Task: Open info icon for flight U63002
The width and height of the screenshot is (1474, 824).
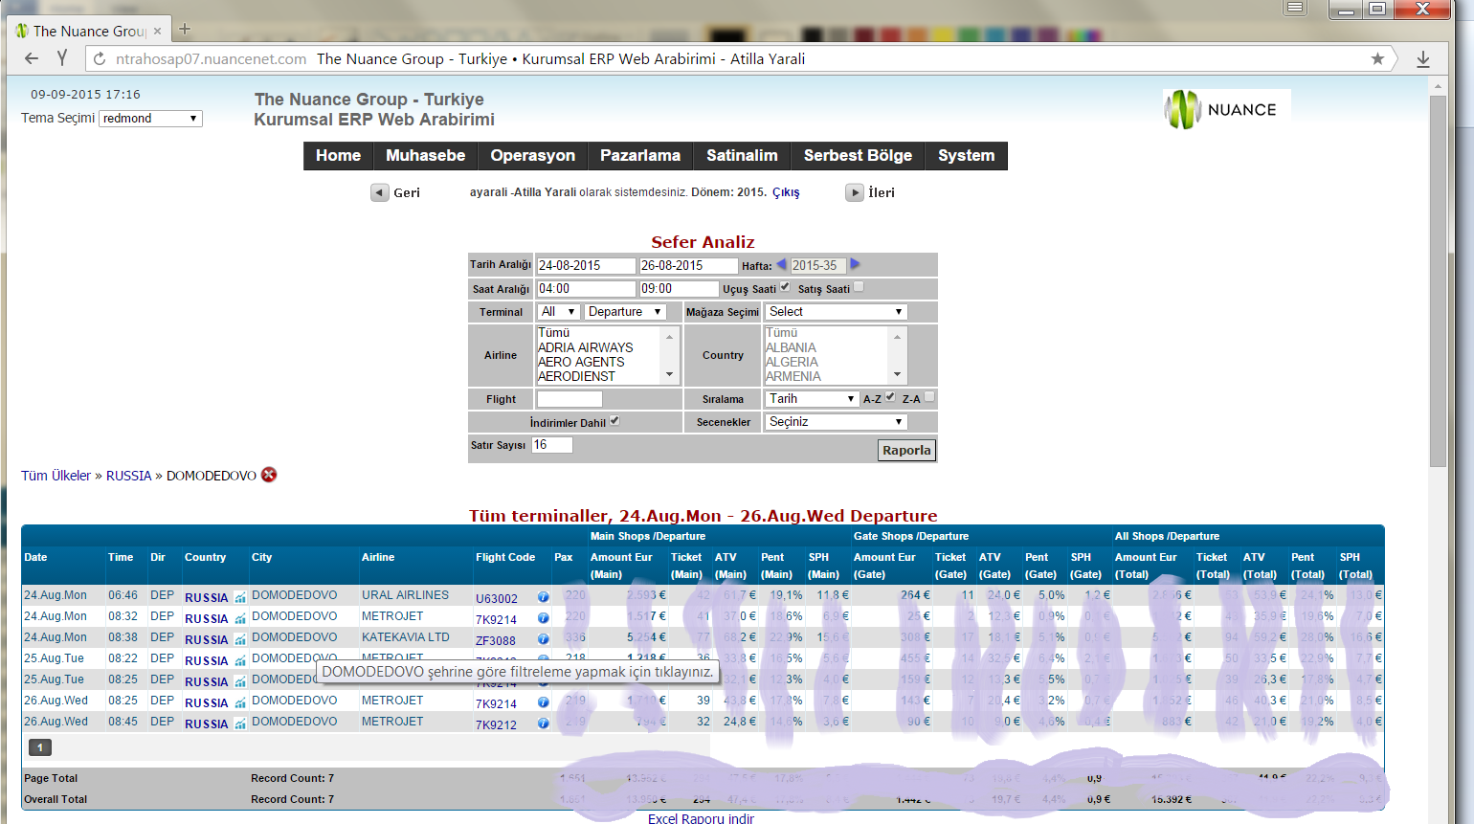Action: [x=544, y=597]
